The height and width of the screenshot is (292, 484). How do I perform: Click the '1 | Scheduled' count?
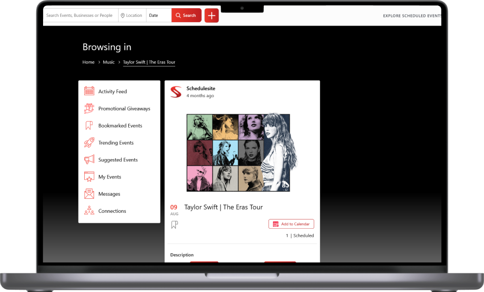pyautogui.click(x=300, y=235)
